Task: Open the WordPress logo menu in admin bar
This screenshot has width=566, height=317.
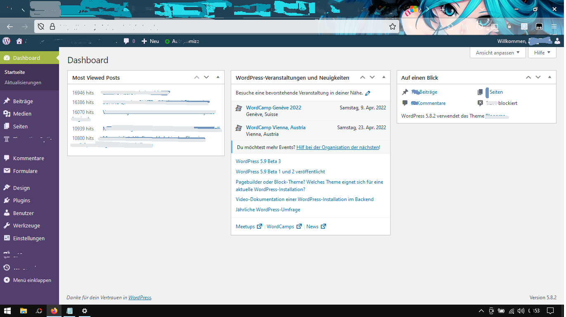Action: (6, 41)
